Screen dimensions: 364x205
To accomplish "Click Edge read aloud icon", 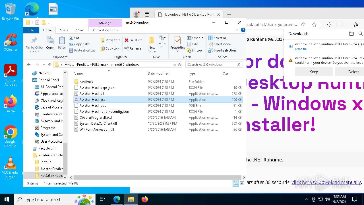I will 303,24.
